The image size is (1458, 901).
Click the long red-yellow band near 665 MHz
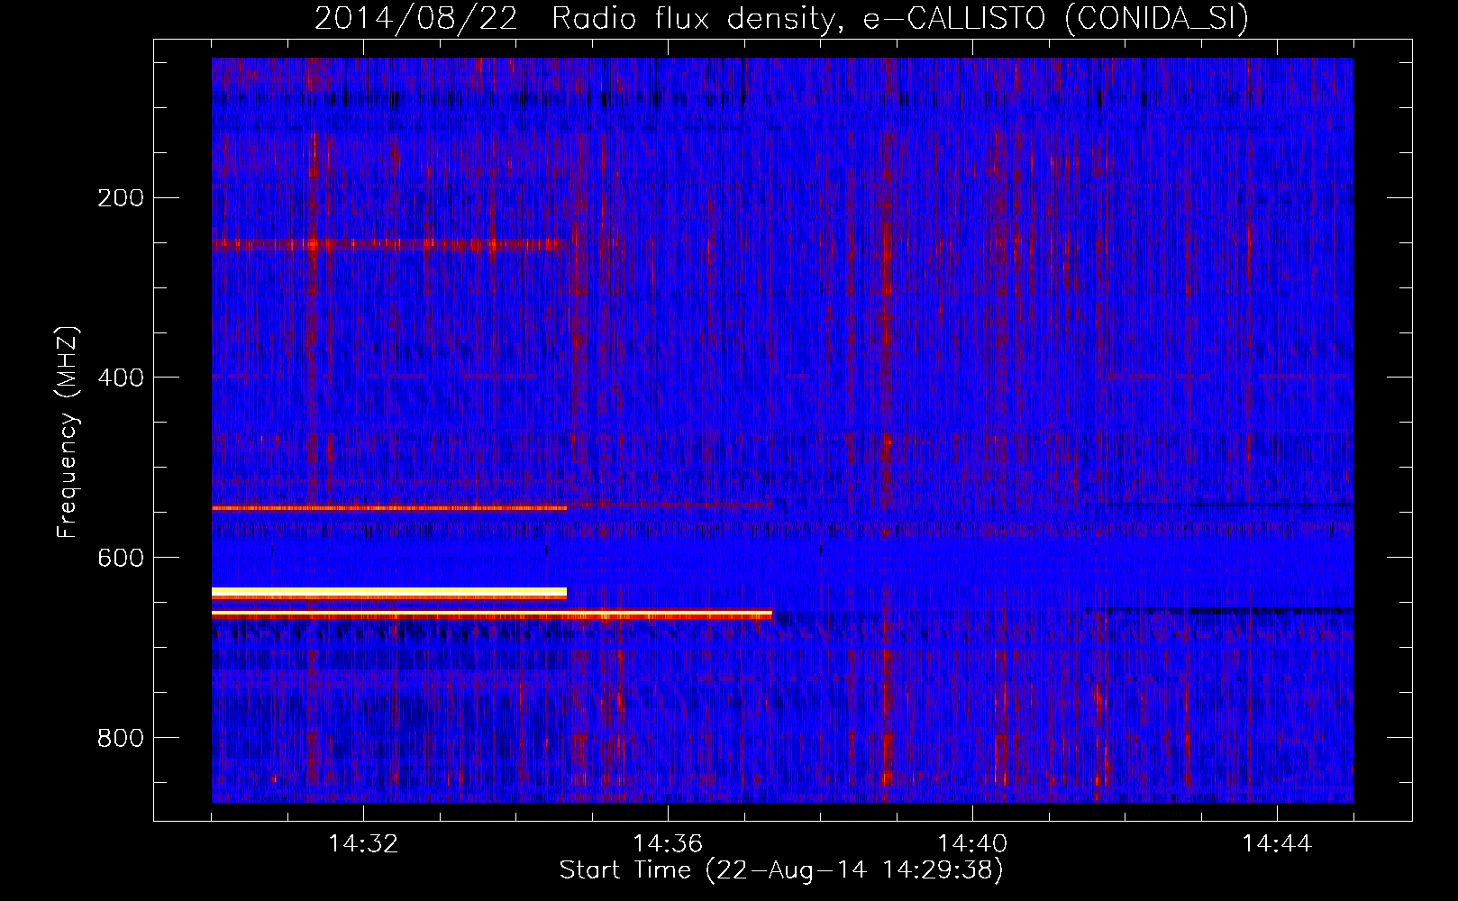point(492,614)
